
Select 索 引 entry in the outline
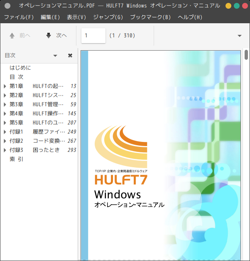pyautogui.click(x=17, y=159)
